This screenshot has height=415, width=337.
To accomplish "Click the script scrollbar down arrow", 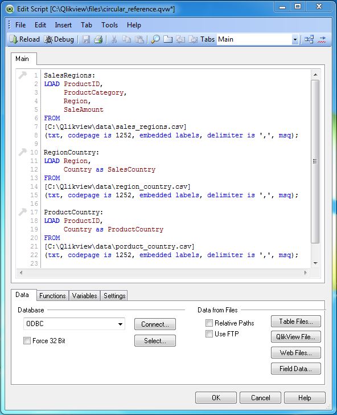I will pyautogui.click(x=315, y=263).
